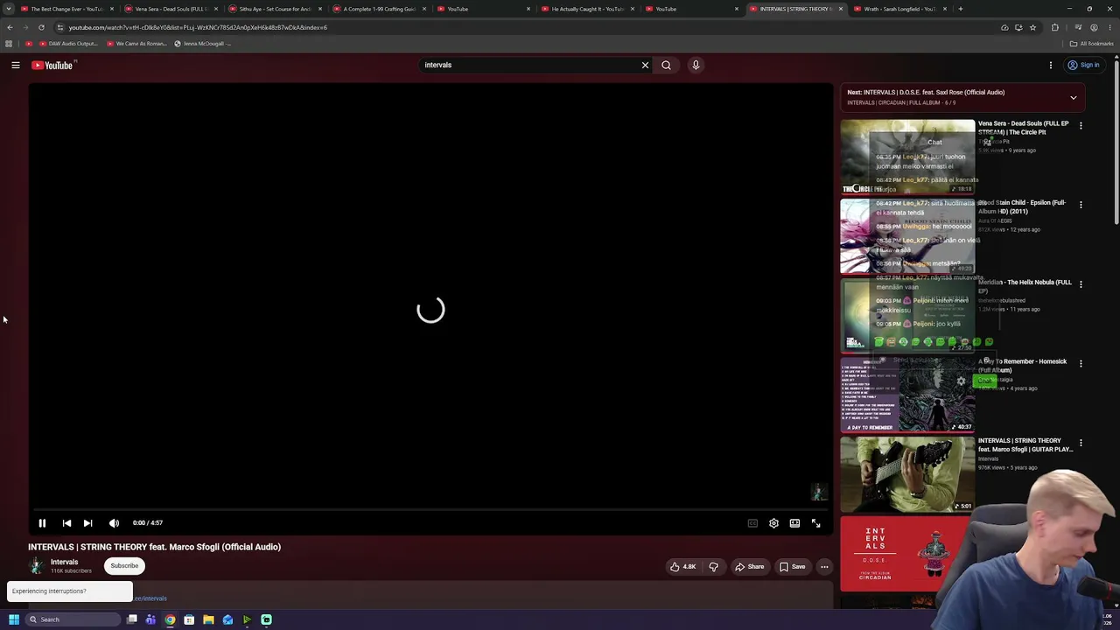
Task: Click the Windows taskbar Search box
Action: (73, 619)
